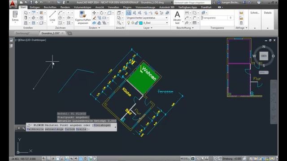Open the Volumenkörper ribbon tab

pyautogui.click(x=83, y=7)
